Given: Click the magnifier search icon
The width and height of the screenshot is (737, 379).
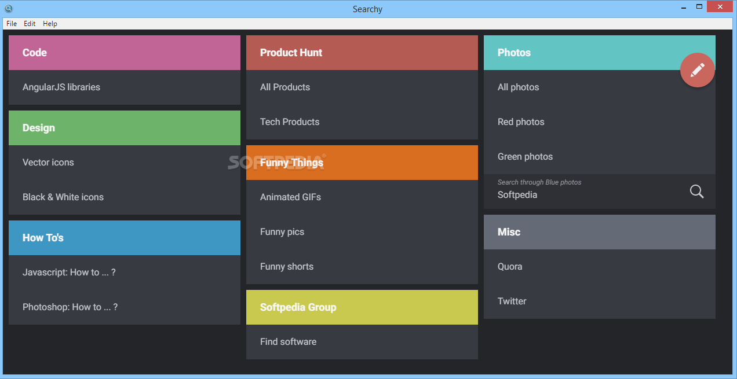Looking at the screenshot, I should pos(696,192).
